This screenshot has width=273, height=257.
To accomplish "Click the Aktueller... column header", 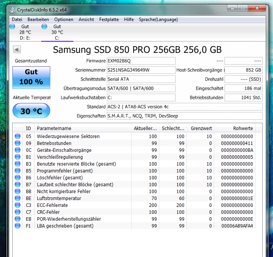I will pos(145,128).
